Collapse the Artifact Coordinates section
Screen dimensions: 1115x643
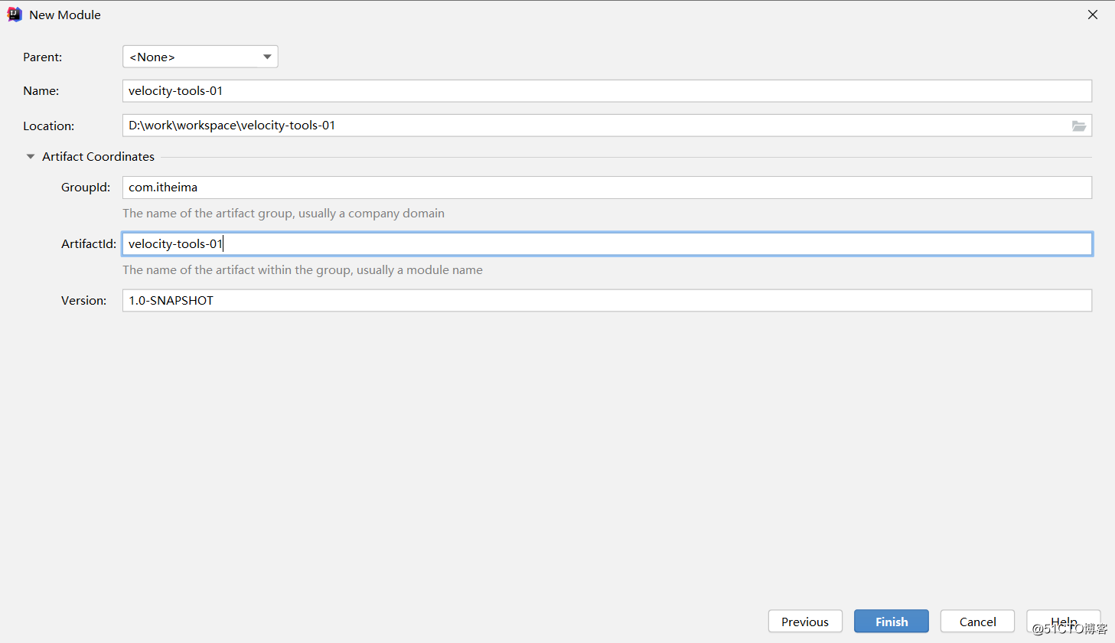(x=31, y=156)
